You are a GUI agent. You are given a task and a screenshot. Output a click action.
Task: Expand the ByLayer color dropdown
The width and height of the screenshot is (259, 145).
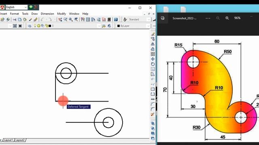coord(148,26)
